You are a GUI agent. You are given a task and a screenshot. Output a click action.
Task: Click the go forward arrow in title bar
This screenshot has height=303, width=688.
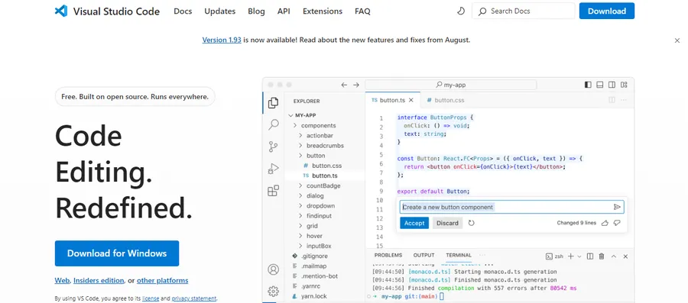tap(356, 85)
